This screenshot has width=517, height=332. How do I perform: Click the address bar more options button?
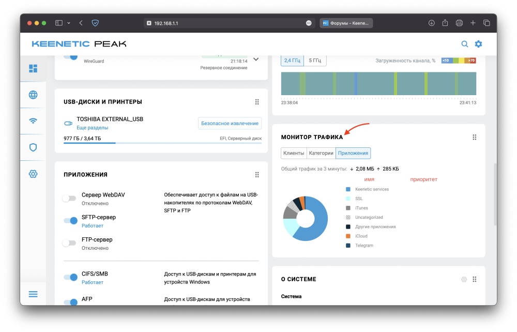(309, 23)
